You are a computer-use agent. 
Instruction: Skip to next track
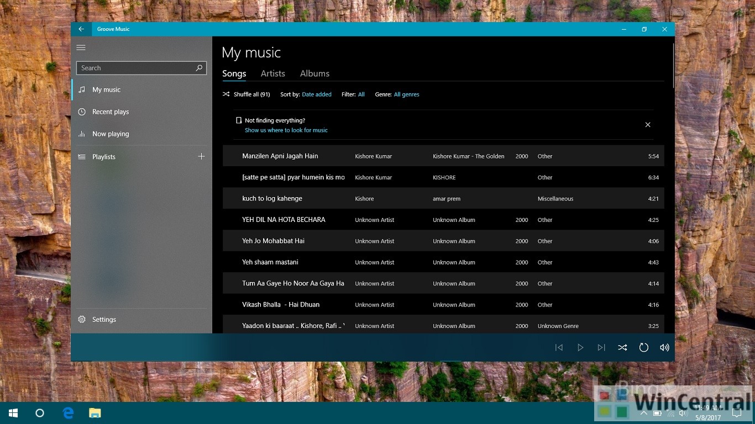point(601,347)
